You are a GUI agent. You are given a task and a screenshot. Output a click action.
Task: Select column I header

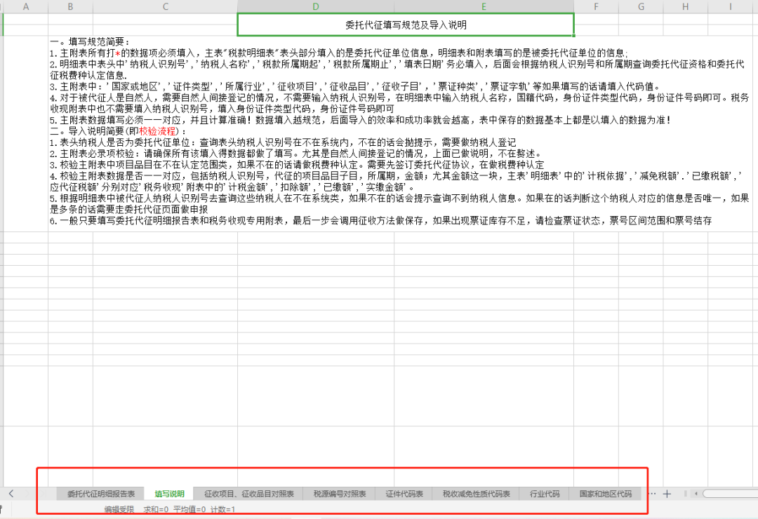731,6
